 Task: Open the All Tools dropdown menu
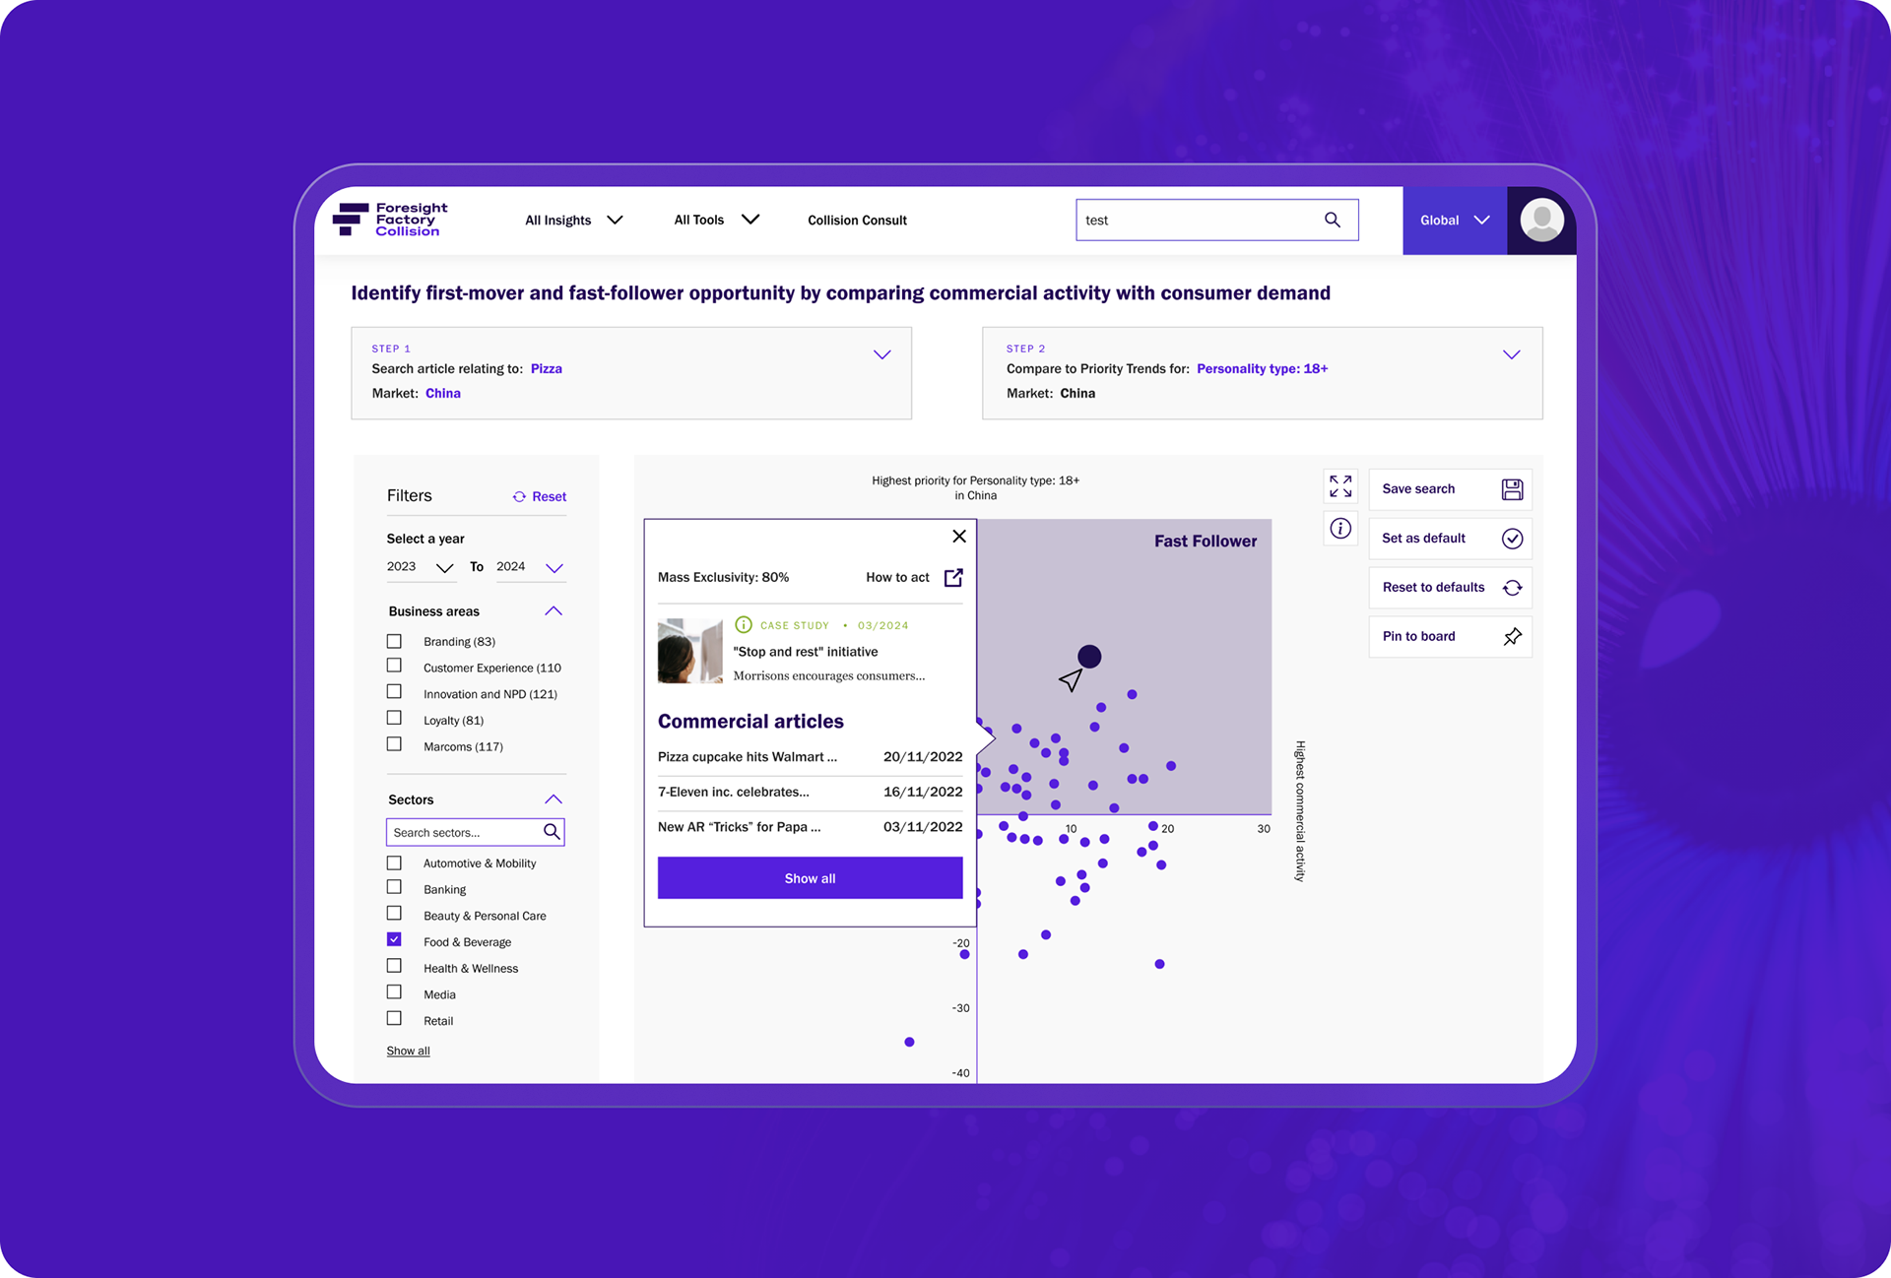tap(716, 220)
